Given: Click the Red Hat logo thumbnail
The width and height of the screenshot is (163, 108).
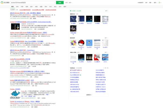Looking at the screenshot, I should tap(81, 43).
